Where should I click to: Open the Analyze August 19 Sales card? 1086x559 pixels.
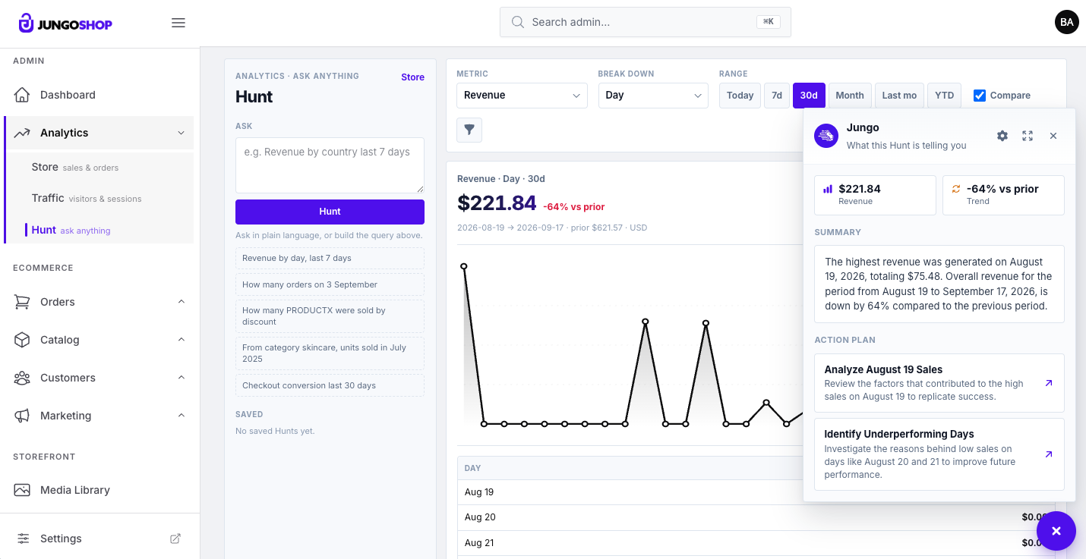(939, 383)
